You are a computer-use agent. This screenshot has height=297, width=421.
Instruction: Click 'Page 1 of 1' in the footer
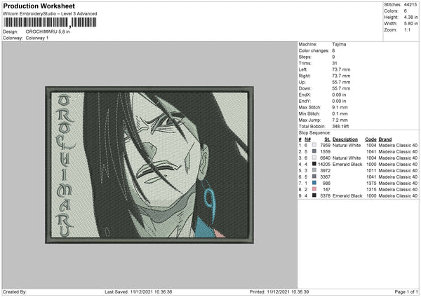406,292
